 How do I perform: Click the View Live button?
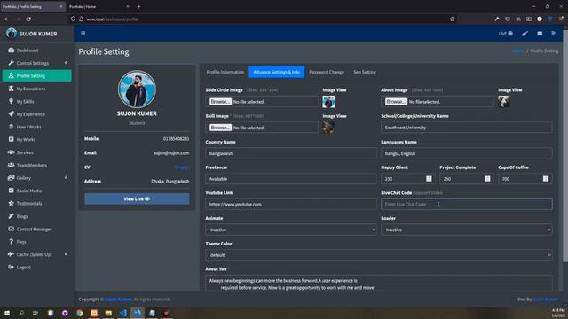(x=137, y=198)
